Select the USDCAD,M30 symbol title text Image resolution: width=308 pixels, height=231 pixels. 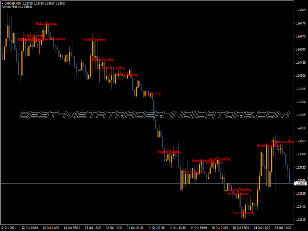13,3
